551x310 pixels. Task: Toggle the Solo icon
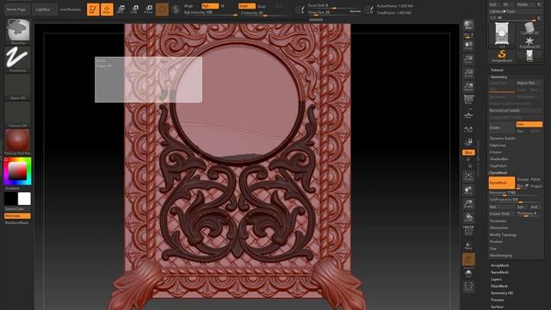(x=468, y=273)
